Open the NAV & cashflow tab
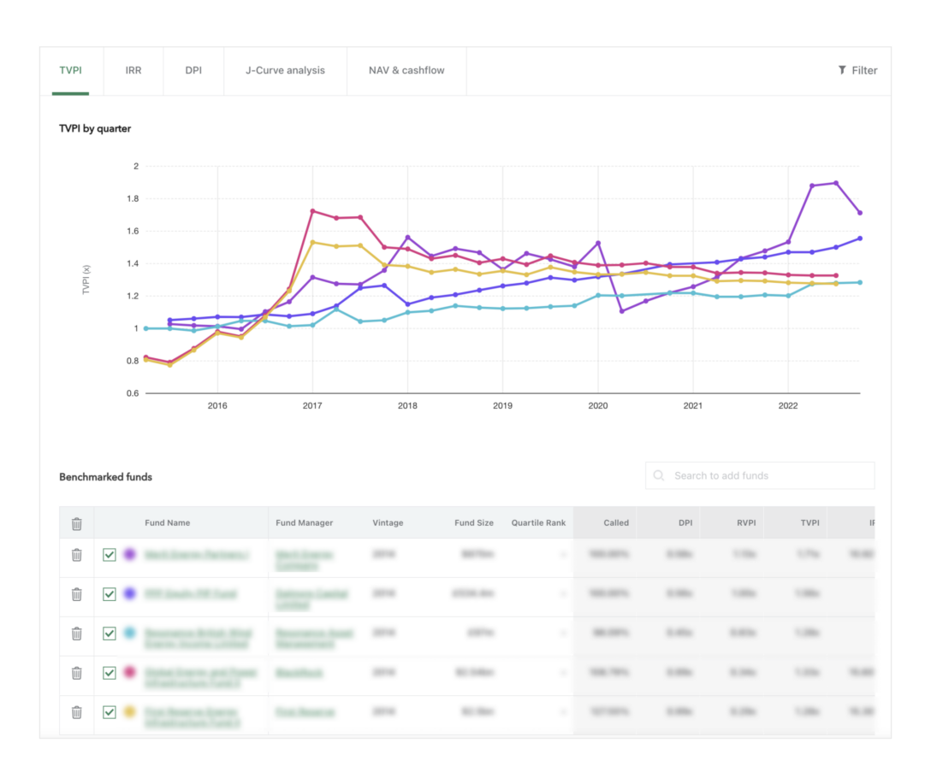Screen dimensions: 931x784 [x=406, y=71]
